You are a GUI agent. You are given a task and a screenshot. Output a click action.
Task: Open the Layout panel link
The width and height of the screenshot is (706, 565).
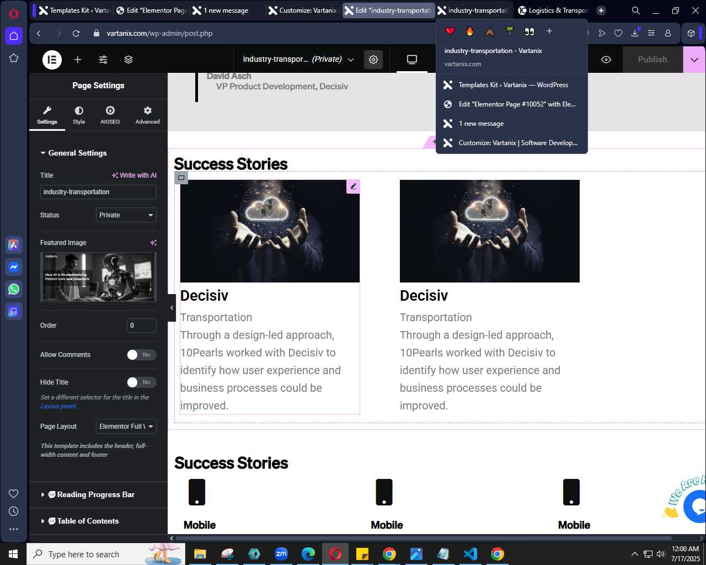pyautogui.click(x=58, y=406)
